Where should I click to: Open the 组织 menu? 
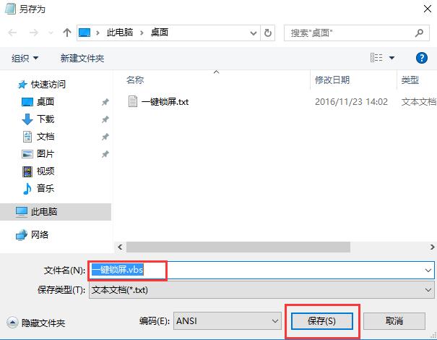[25, 58]
